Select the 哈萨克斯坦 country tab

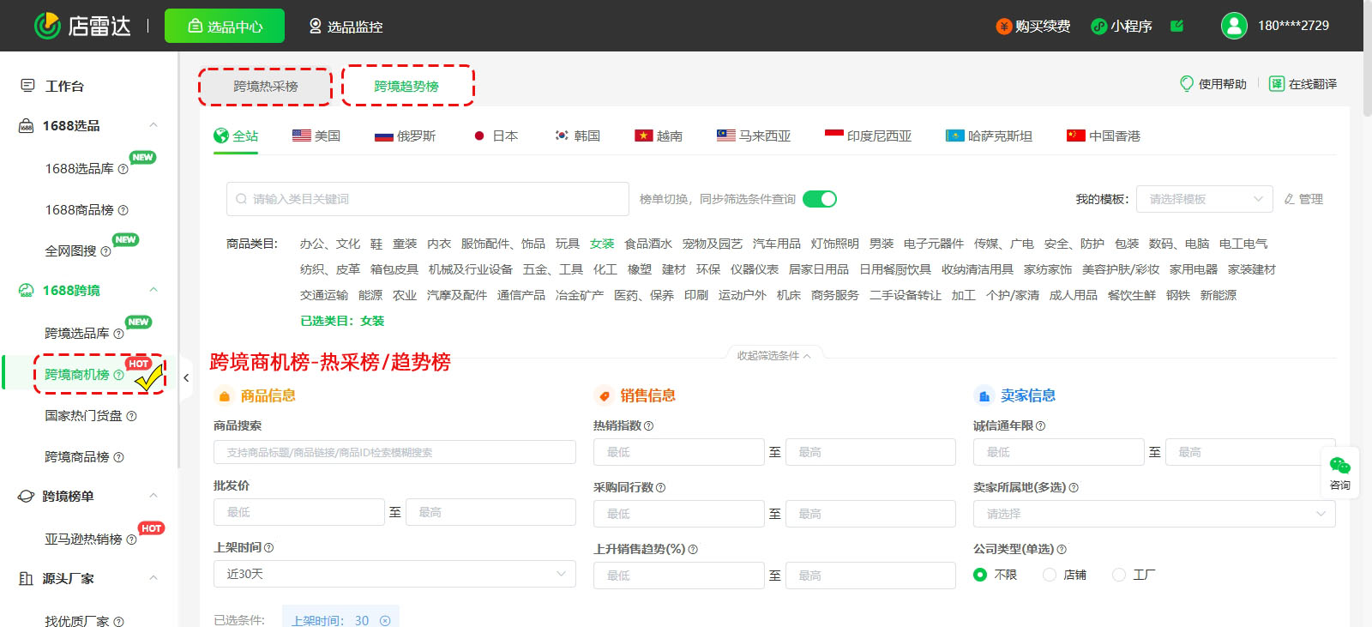[x=989, y=136]
